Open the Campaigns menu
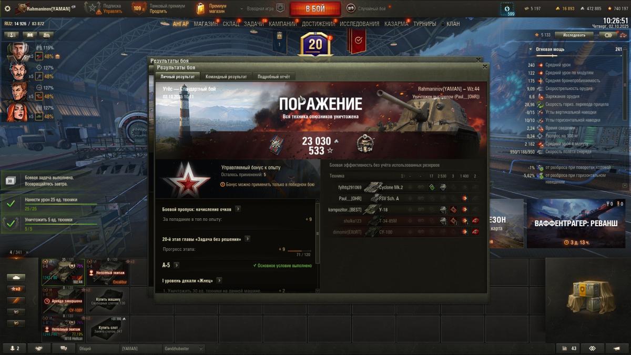The image size is (631, 355). tap(283, 24)
